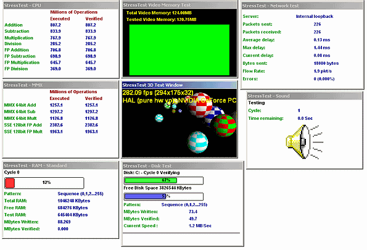Select the StressTest - CPU title bar
Screen dimensions: 367x250
pyautogui.click(x=60, y=6)
